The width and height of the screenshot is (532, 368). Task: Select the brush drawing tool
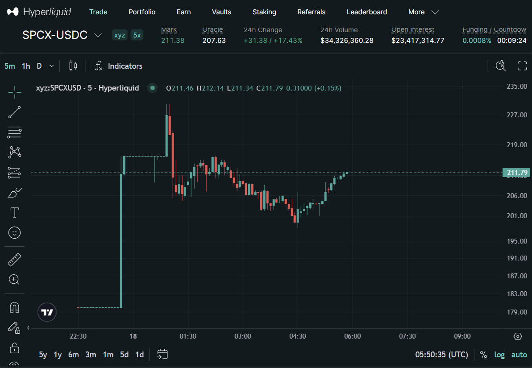15,193
